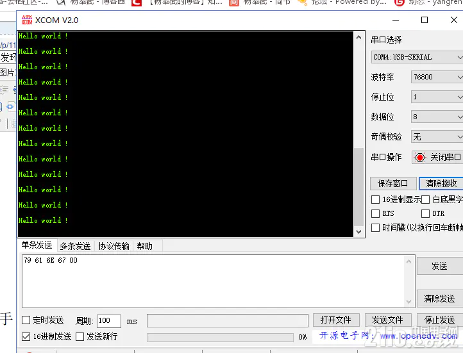Click the Close Serial Port button

click(437, 158)
